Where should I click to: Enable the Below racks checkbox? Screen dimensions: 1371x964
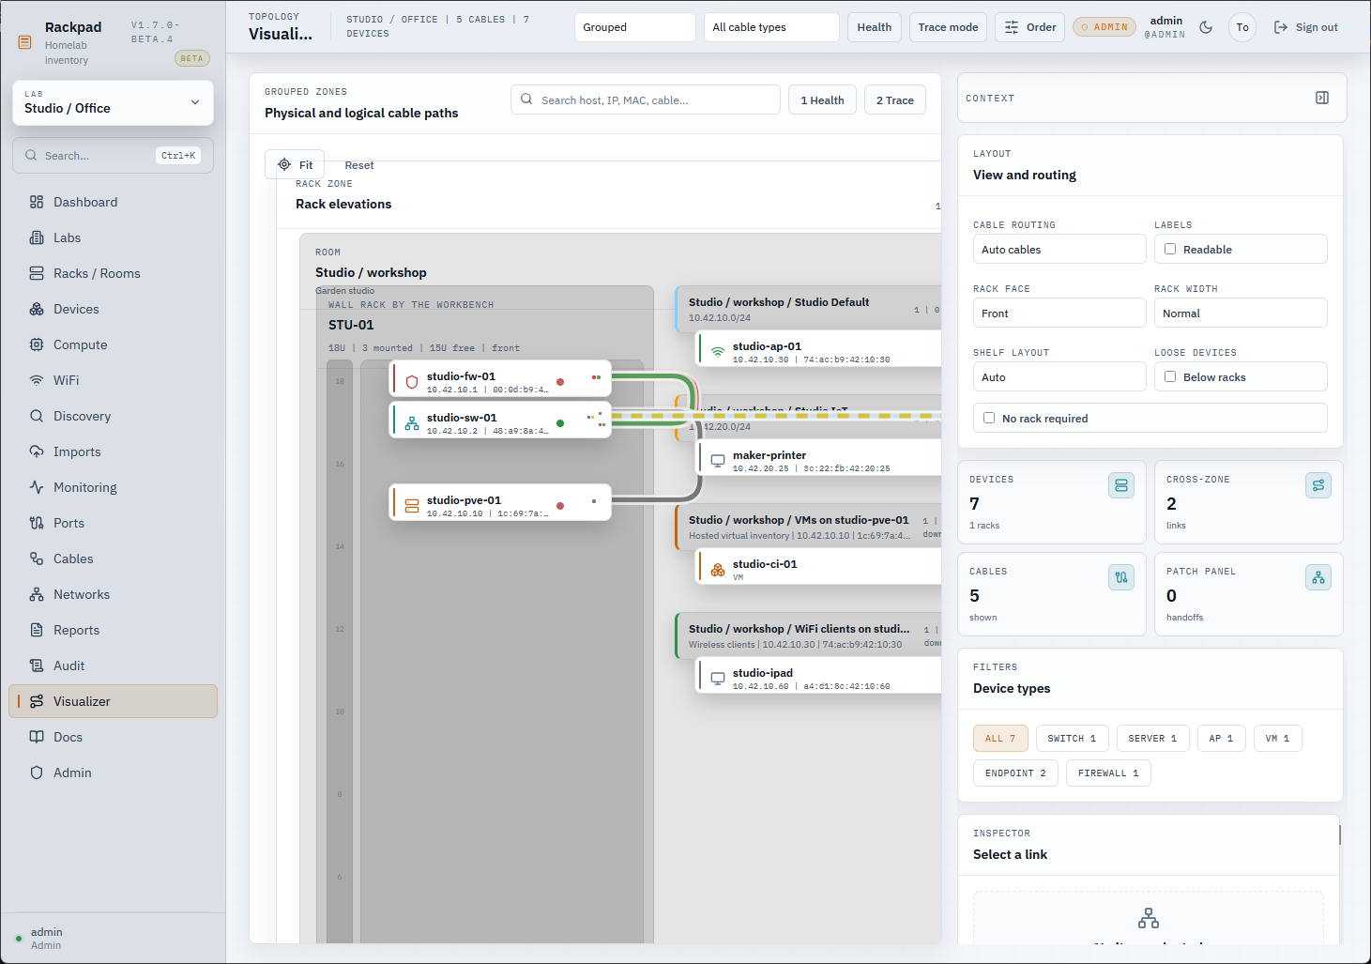click(1170, 376)
